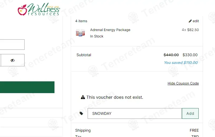The image size is (215, 137).
Task: Click the "You saved $110.00" savings text
Action: pyautogui.click(x=181, y=63)
